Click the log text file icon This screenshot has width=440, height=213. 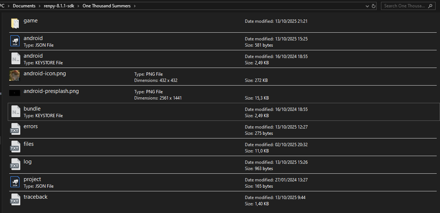(x=15, y=164)
